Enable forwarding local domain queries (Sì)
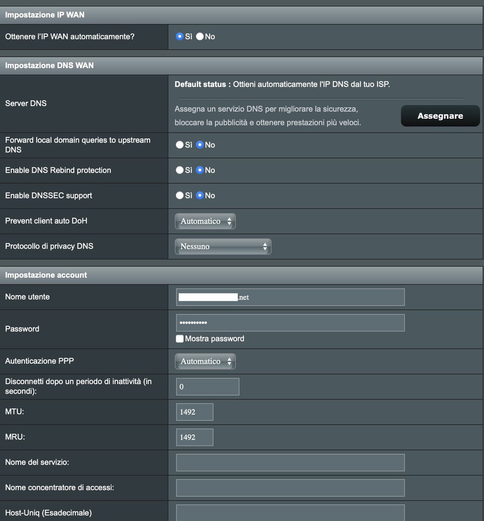The image size is (484, 521). [x=180, y=145]
